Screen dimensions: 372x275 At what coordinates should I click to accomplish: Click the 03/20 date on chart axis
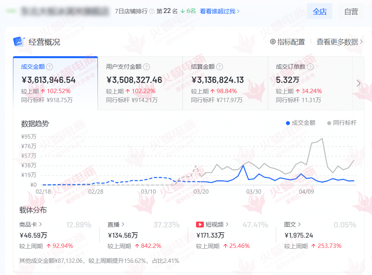(201, 191)
